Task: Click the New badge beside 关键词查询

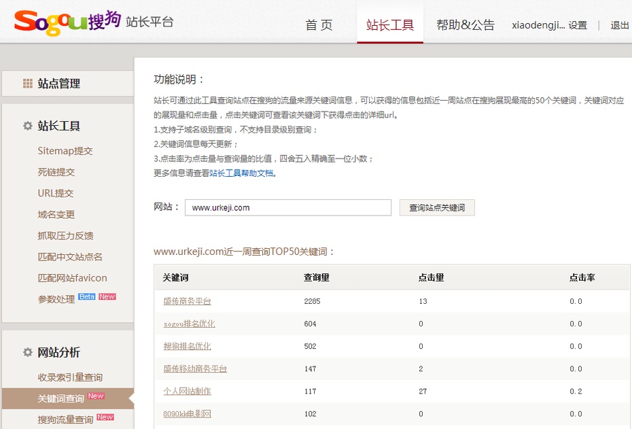Action: tap(95, 394)
